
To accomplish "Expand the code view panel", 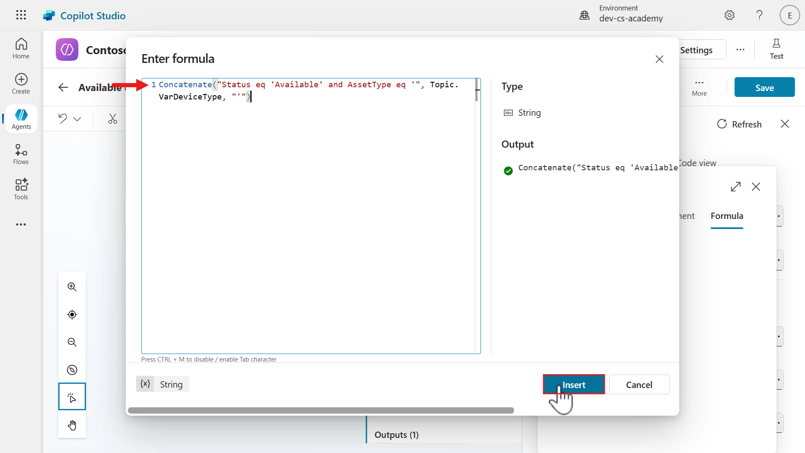I will [x=736, y=187].
